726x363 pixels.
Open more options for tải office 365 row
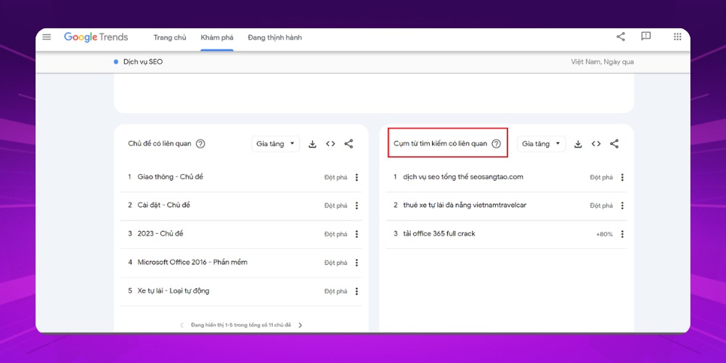pos(622,234)
